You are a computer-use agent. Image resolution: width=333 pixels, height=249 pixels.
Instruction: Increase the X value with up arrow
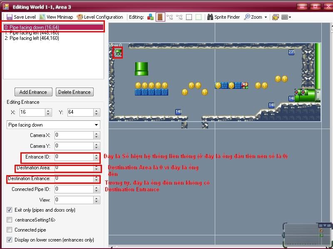click(x=48, y=110)
